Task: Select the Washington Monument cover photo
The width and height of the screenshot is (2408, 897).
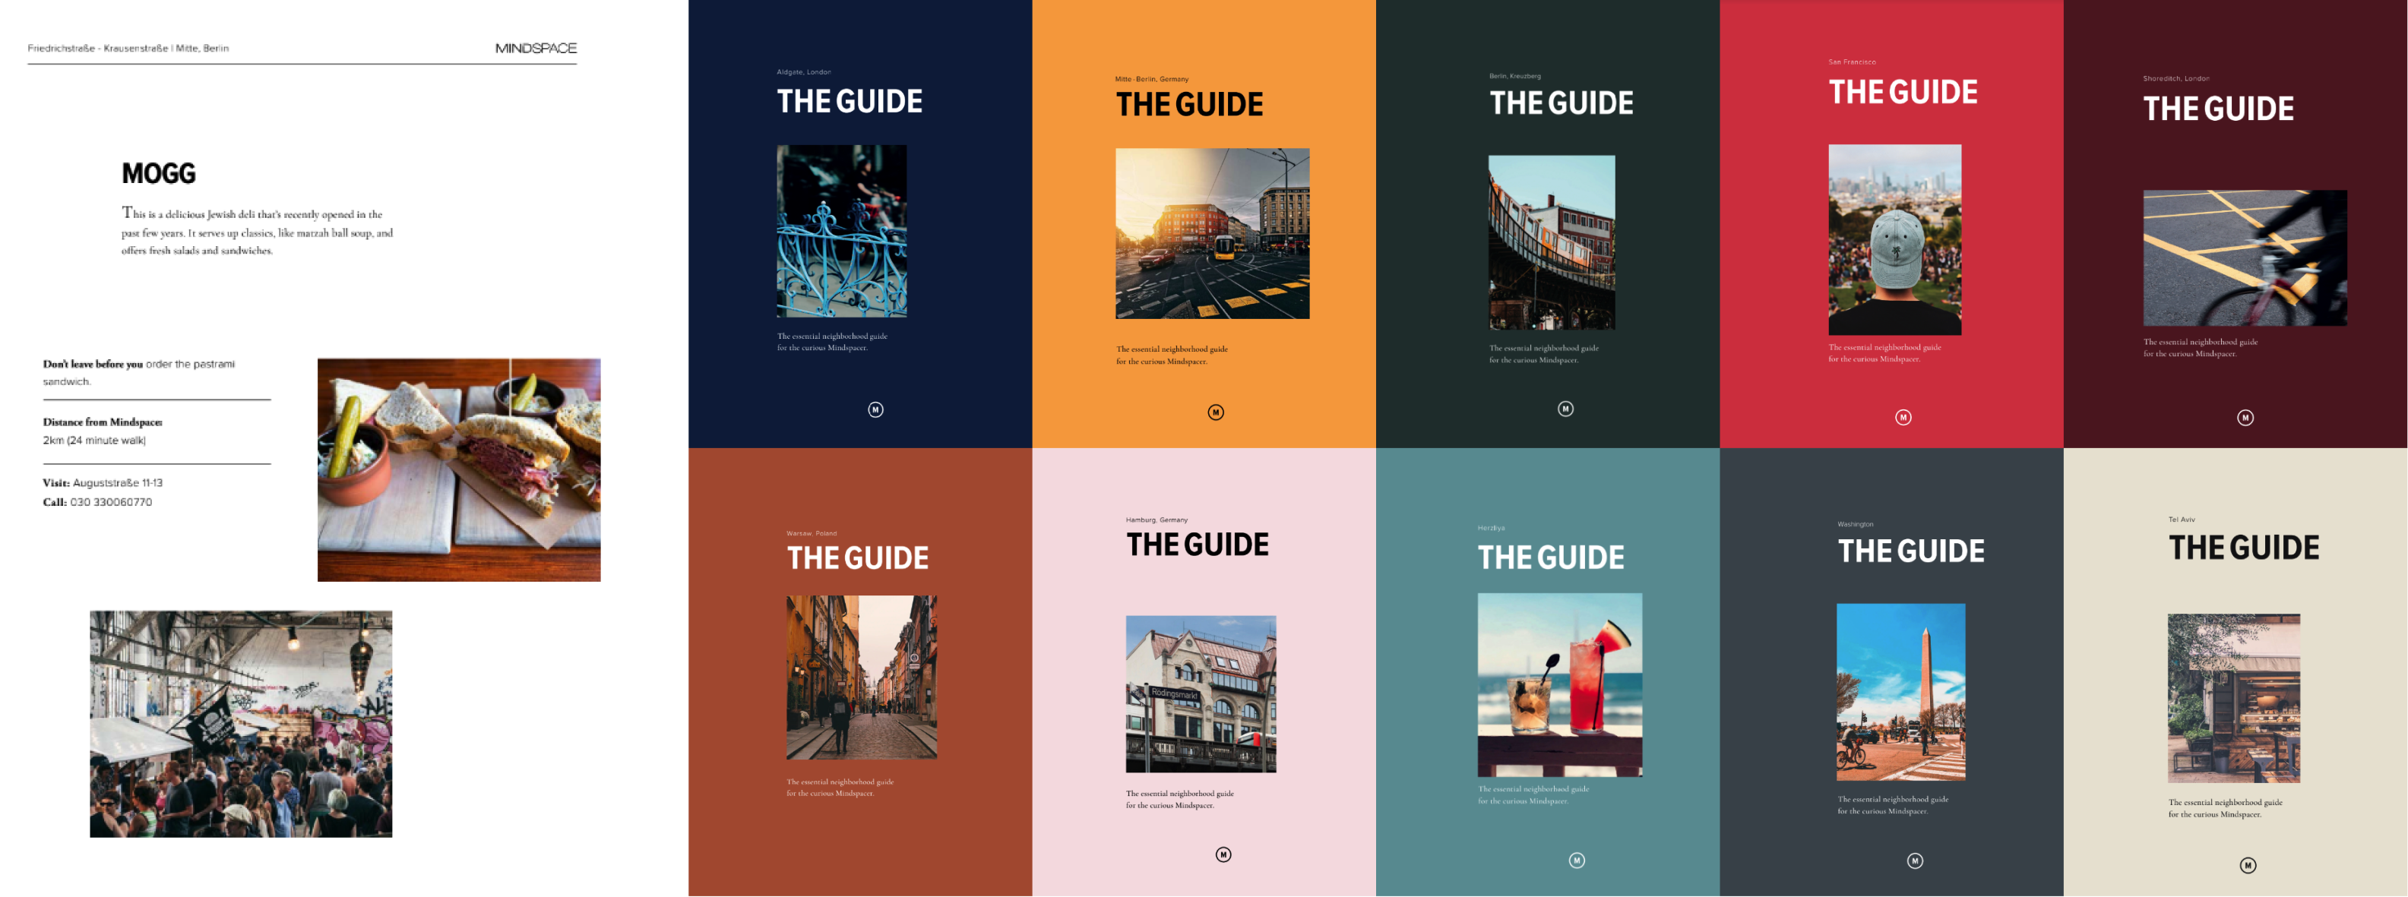Action: (x=1900, y=691)
